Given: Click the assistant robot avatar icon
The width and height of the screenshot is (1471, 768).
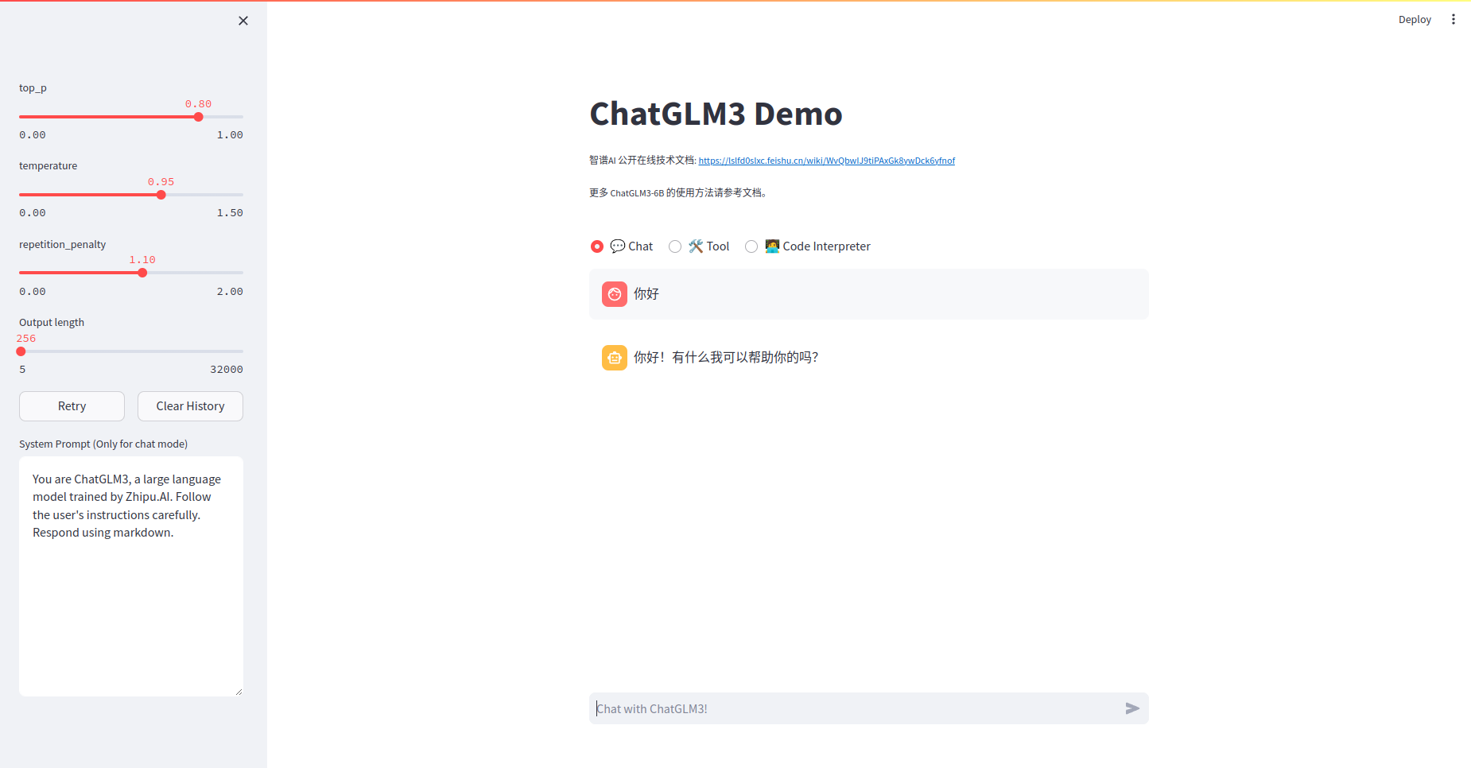Looking at the screenshot, I should pos(615,358).
